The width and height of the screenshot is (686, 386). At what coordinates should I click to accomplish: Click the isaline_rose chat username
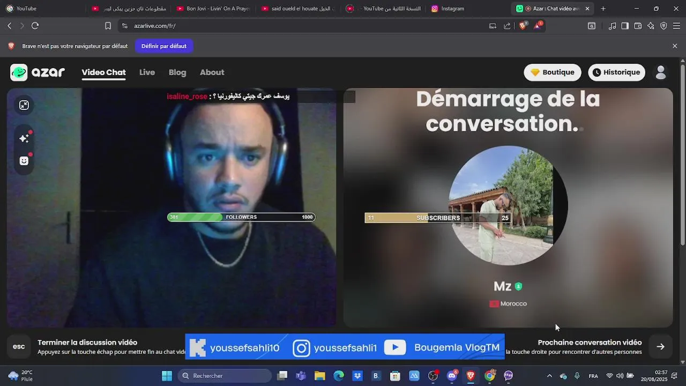pyautogui.click(x=187, y=96)
